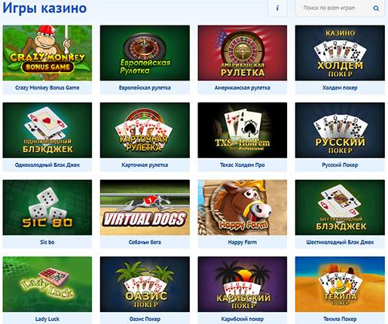The image size is (388, 324).
Task: Click the "Собачьи бега" caption link
Action: 145,242
